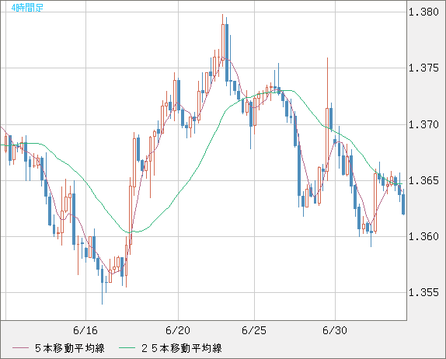Click the 1.355 price axis label
The height and width of the screenshot is (359, 446).
click(423, 292)
